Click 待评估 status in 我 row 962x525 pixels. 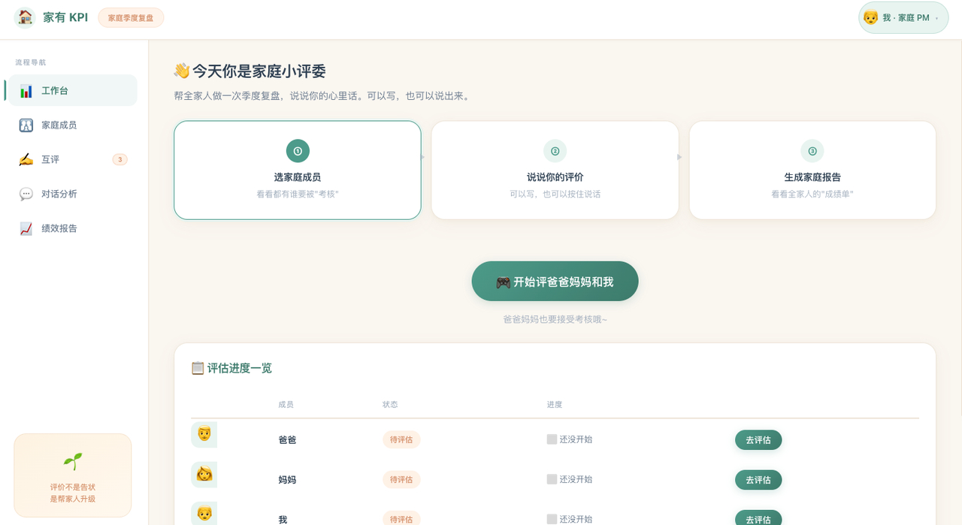pyautogui.click(x=401, y=518)
